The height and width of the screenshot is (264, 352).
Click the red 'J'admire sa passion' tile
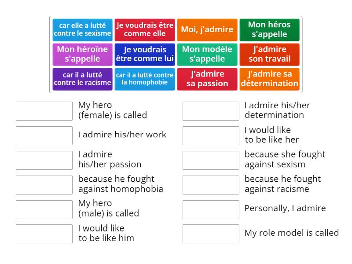(207, 79)
